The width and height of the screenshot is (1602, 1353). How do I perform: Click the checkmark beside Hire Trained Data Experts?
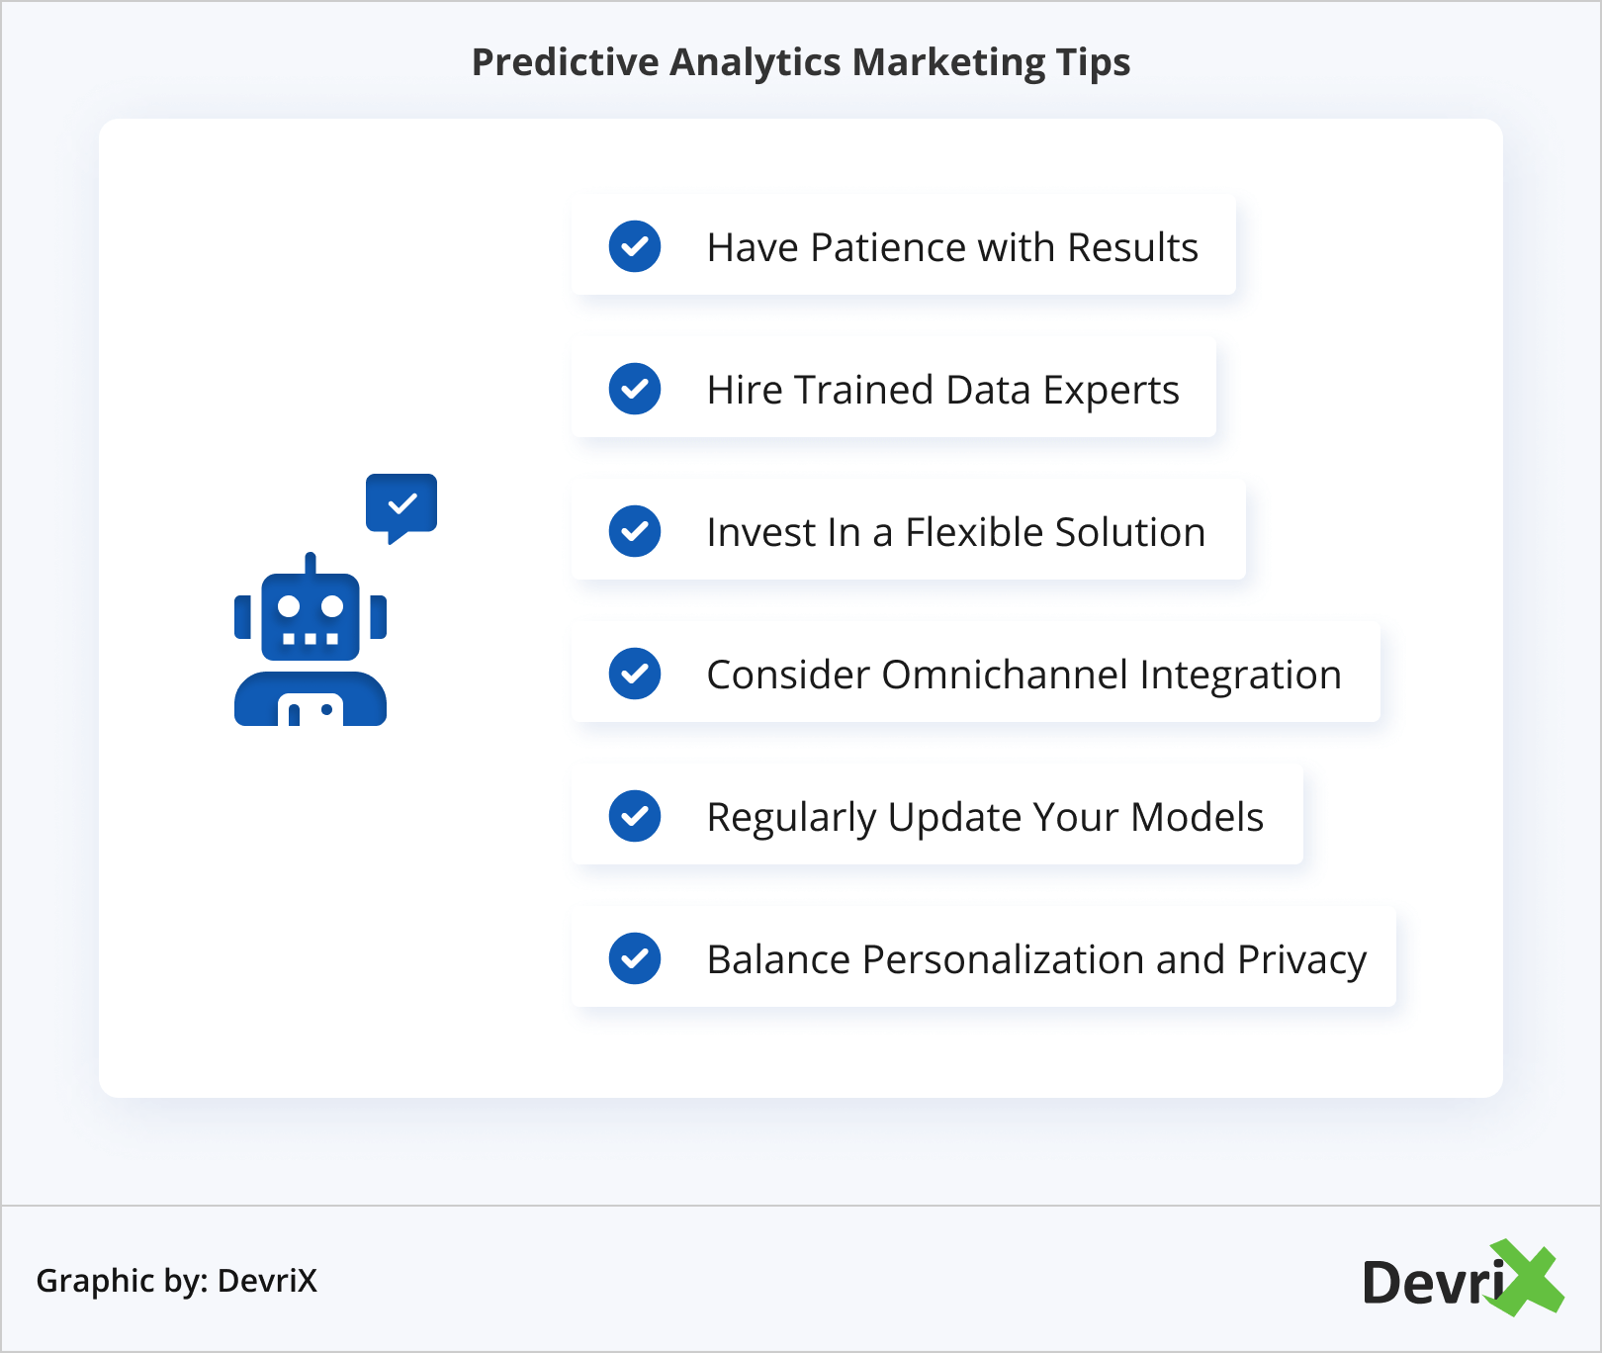click(x=635, y=389)
